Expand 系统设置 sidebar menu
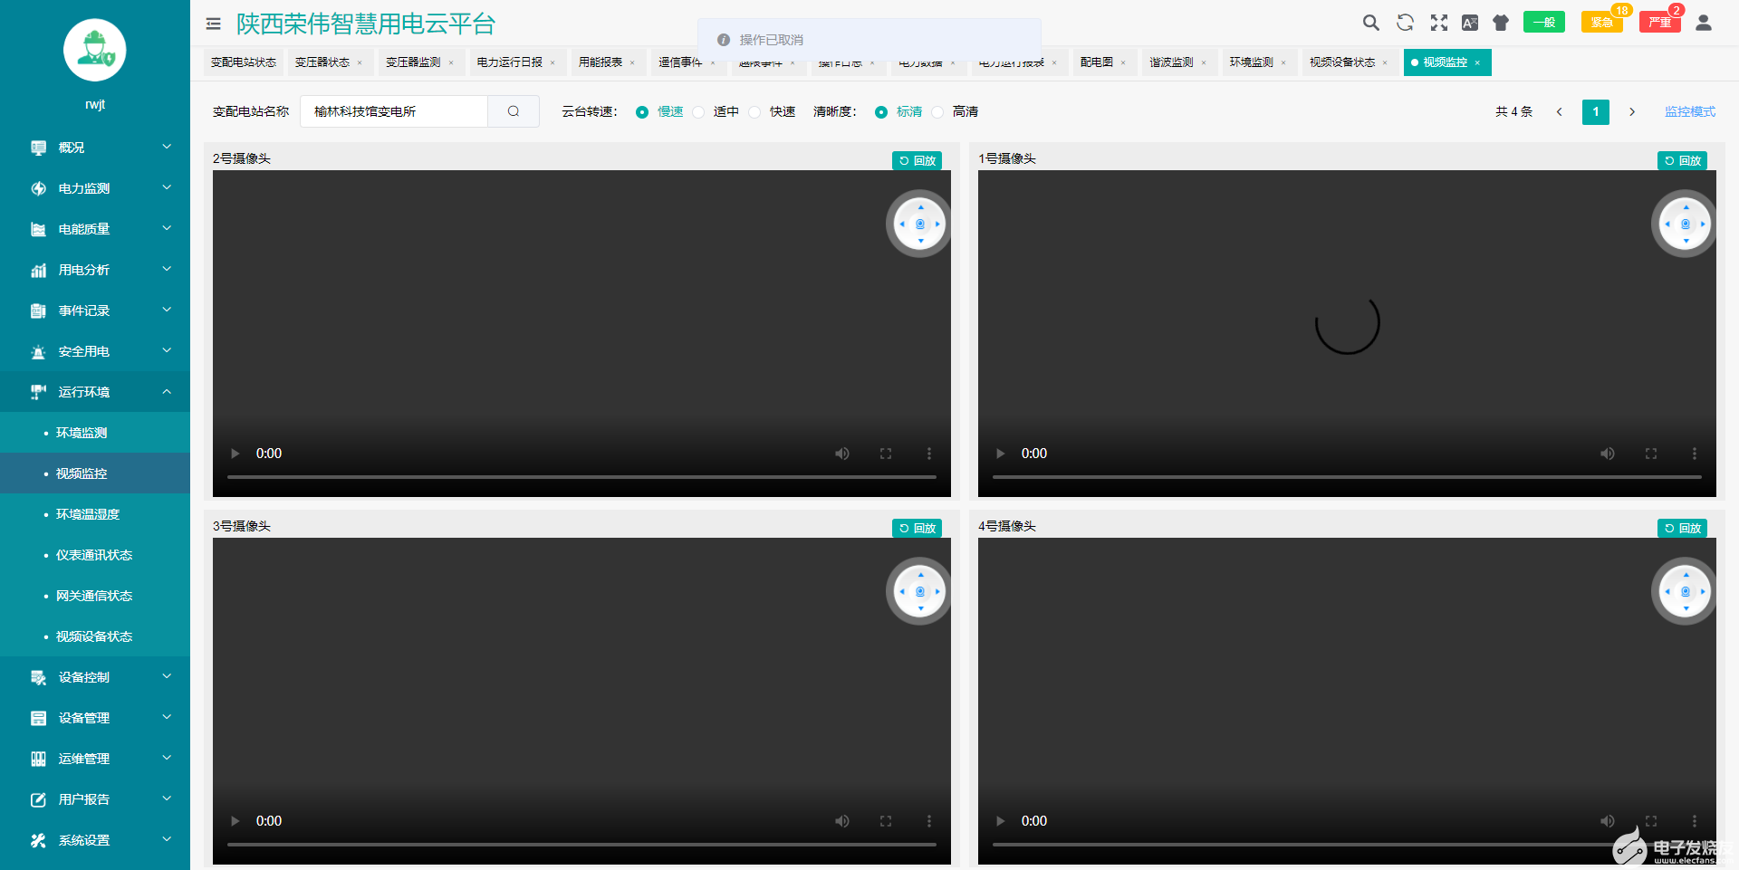The image size is (1739, 870). (x=95, y=840)
